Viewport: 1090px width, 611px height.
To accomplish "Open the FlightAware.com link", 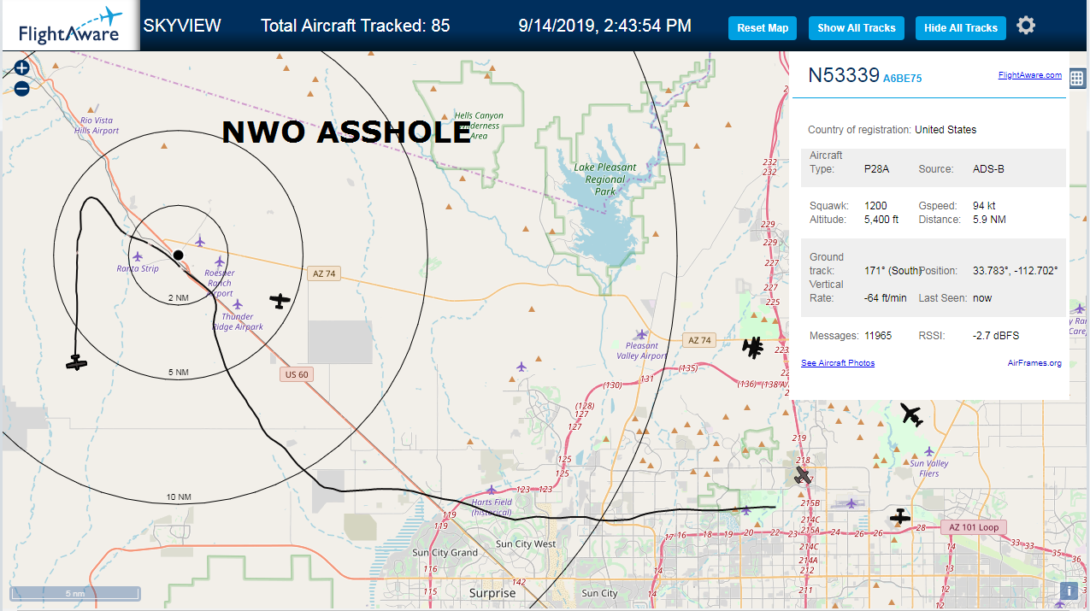I will pos(1029,75).
